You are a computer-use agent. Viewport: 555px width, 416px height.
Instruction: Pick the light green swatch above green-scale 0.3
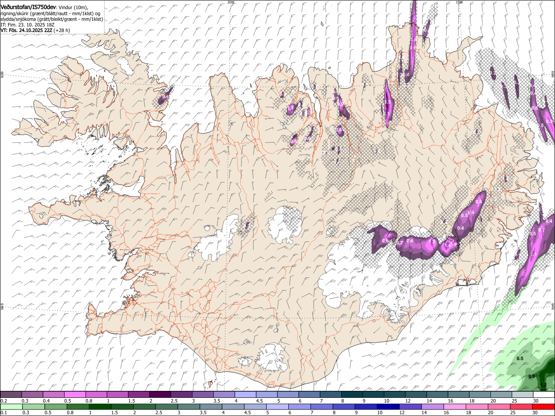33,407
